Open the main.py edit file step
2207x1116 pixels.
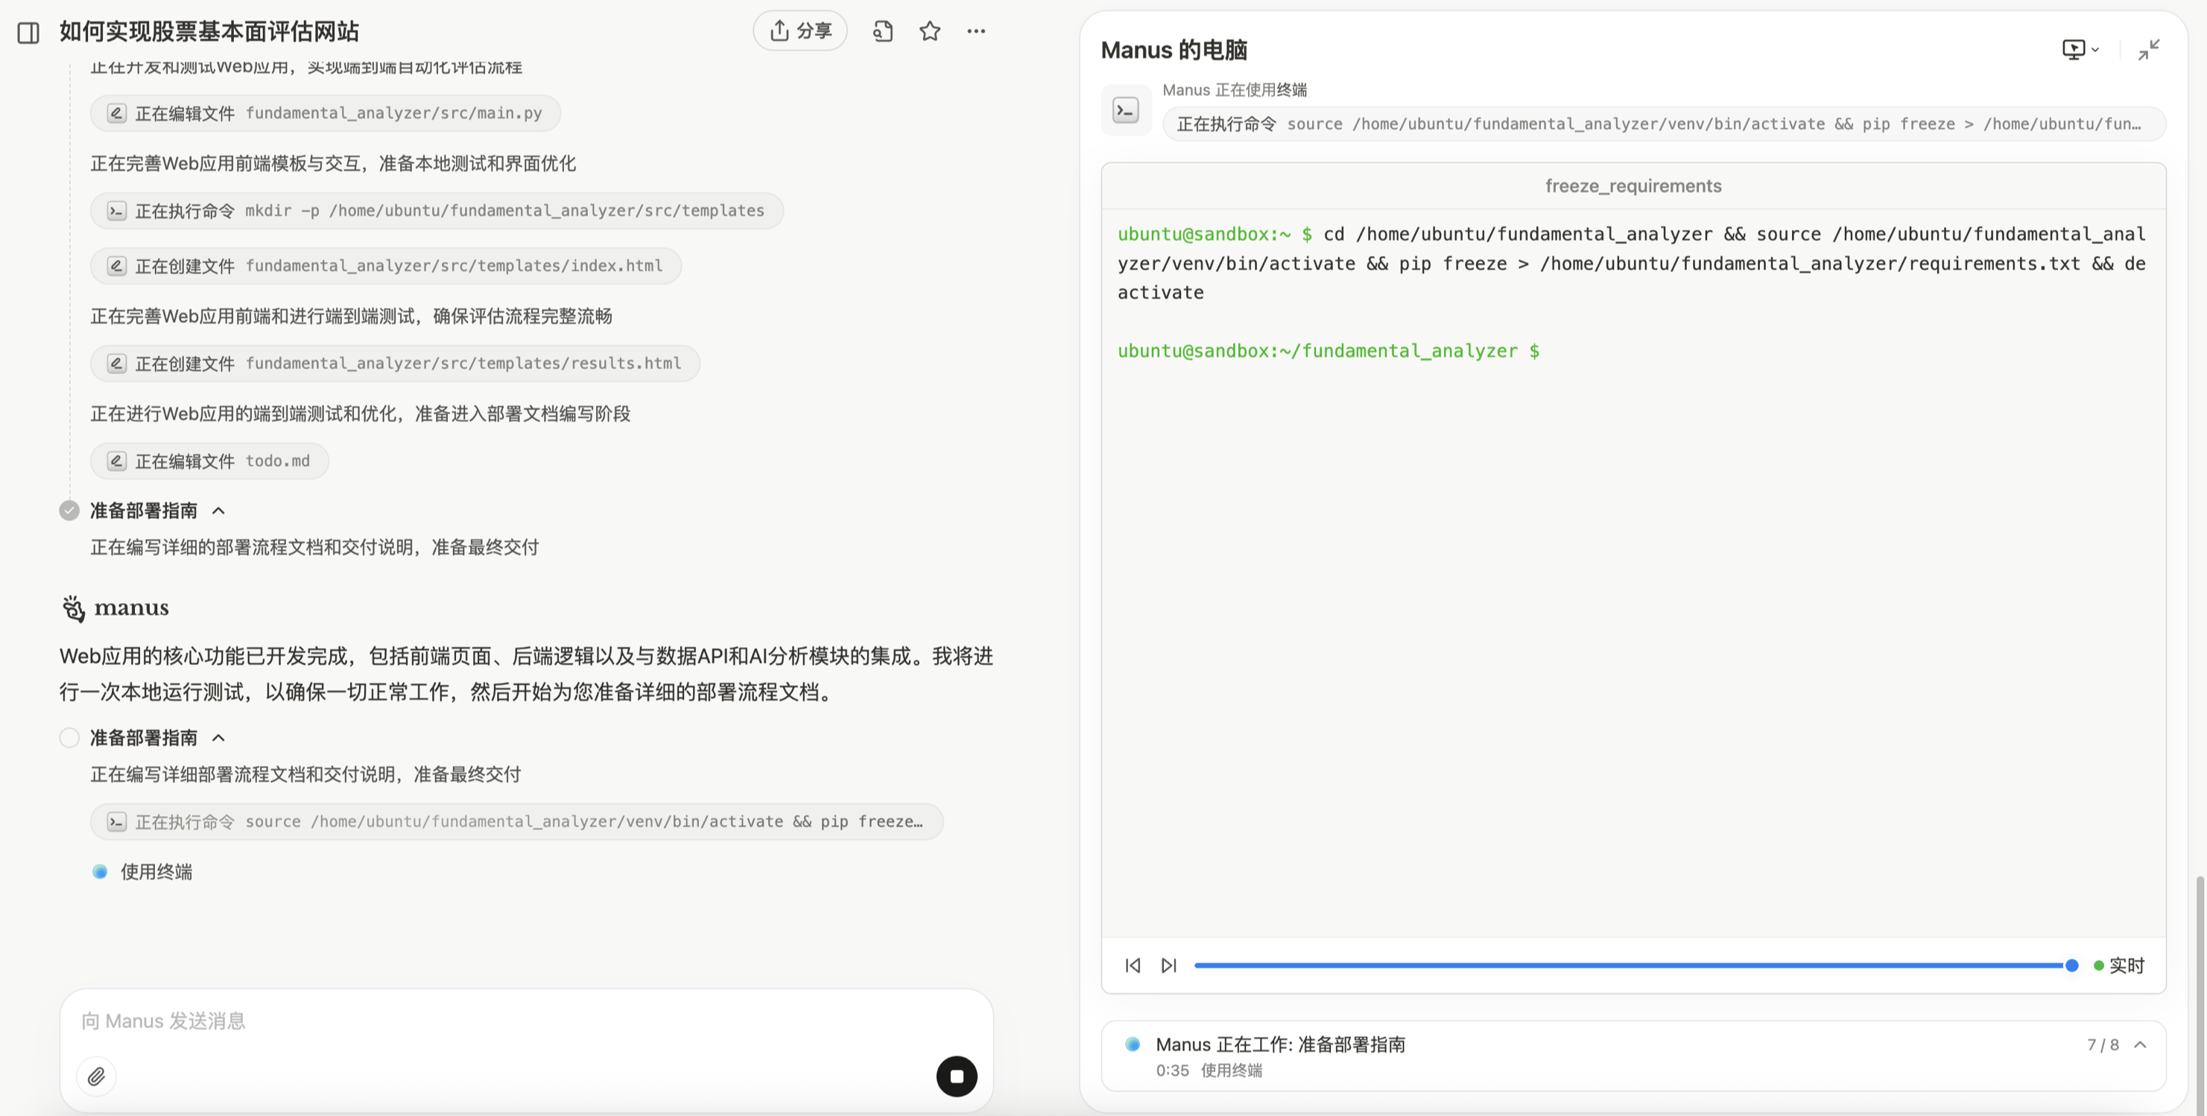pos(325,113)
